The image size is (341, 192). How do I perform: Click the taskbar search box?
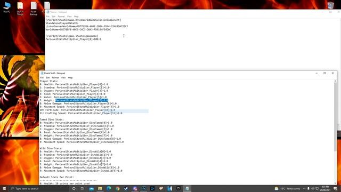coord(39,188)
